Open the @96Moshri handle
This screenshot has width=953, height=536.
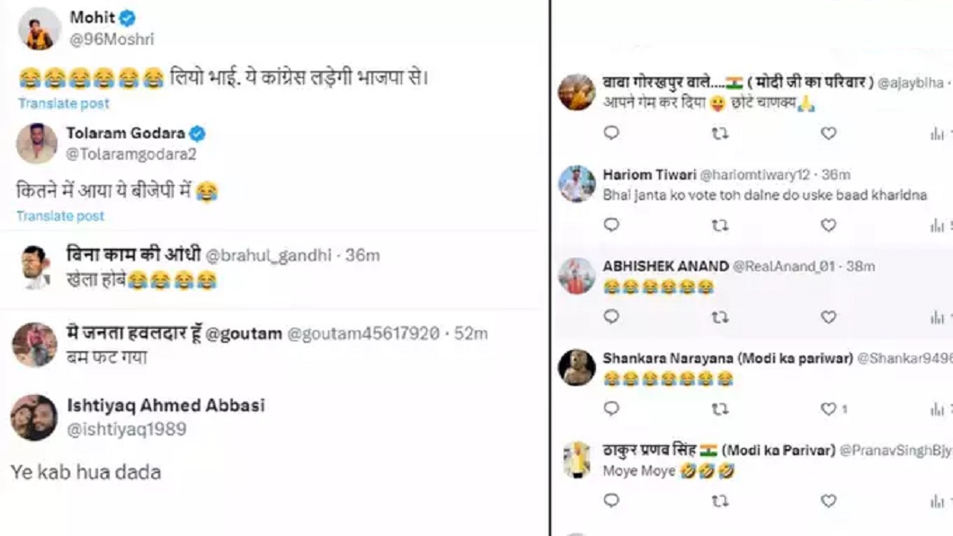point(111,40)
